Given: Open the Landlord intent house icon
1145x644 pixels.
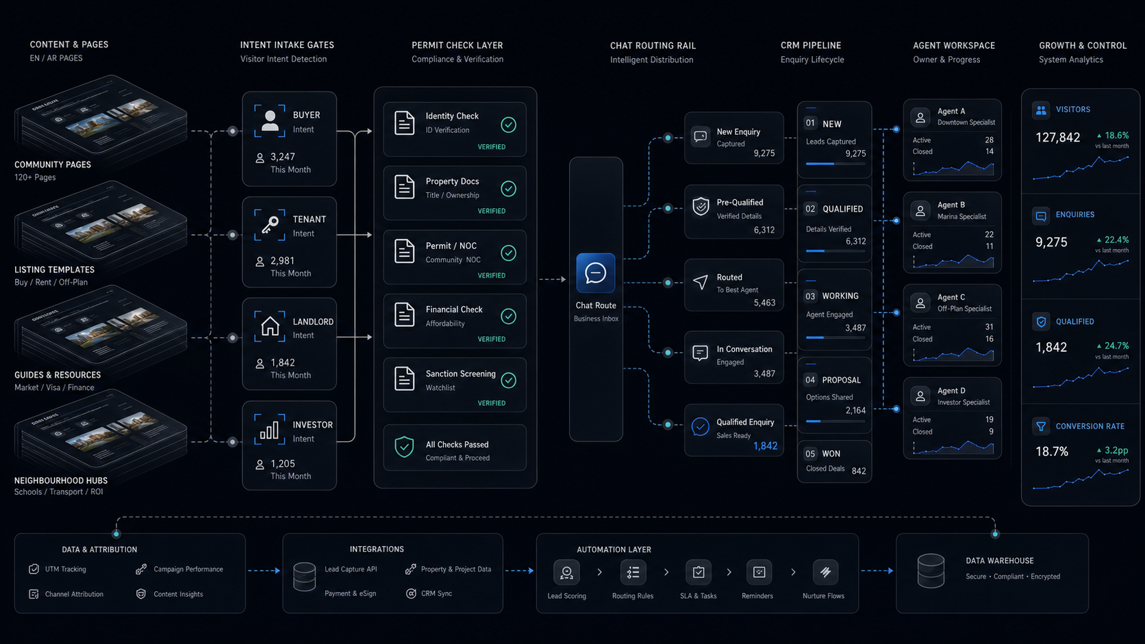Looking at the screenshot, I should 270,326.
